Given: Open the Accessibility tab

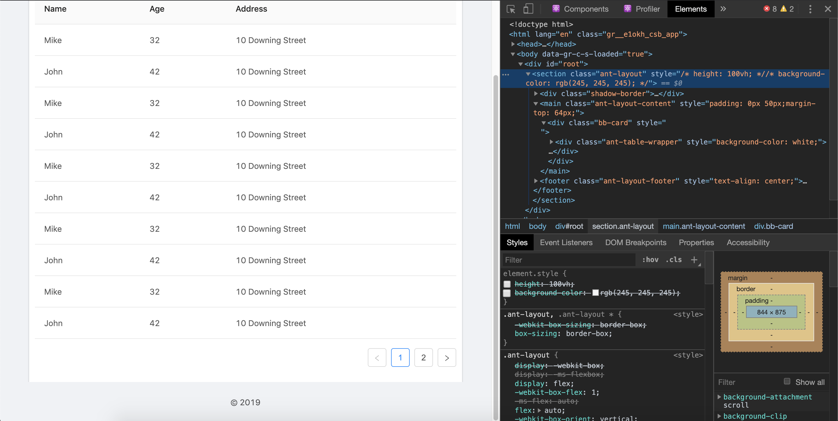Looking at the screenshot, I should [748, 242].
